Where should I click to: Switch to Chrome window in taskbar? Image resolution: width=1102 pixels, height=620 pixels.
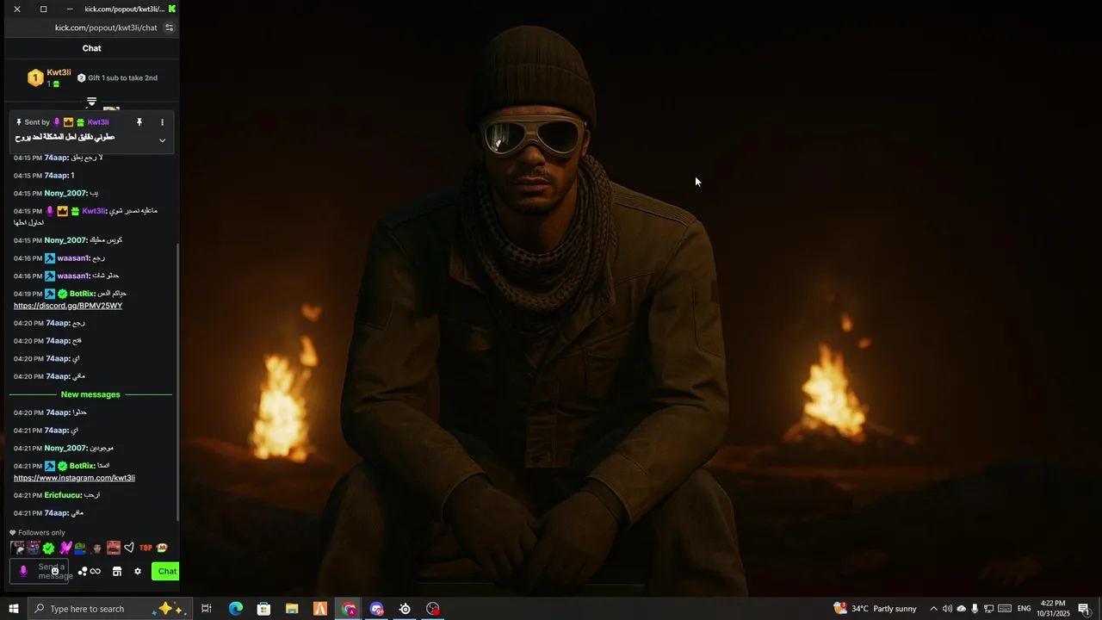point(349,609)
